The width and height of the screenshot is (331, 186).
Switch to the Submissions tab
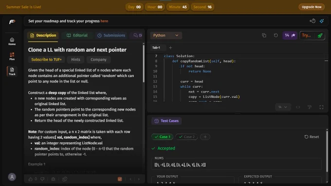(111, 36)
